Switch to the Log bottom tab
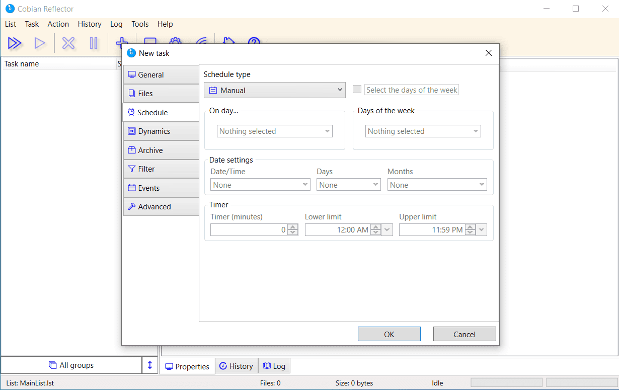 [274, 366]
